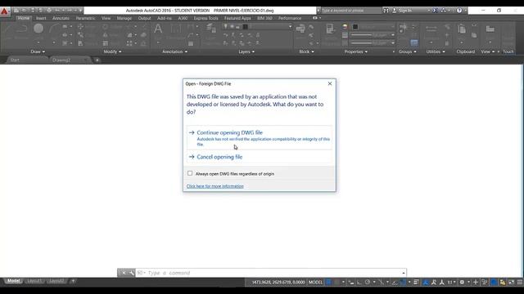Tick Always open DWG files regardless of origin
This screenshot has height=294, width=524.
[x=190, y=173]
